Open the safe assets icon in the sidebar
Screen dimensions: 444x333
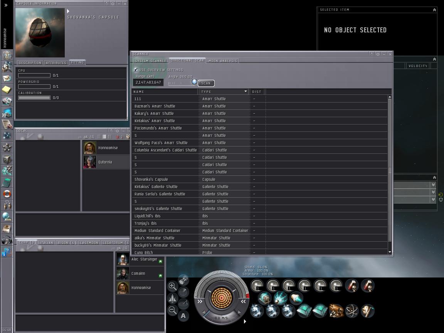tap(7, 159)
